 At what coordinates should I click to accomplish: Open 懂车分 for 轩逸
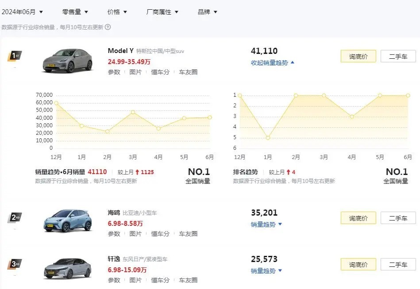coord(160,280)
